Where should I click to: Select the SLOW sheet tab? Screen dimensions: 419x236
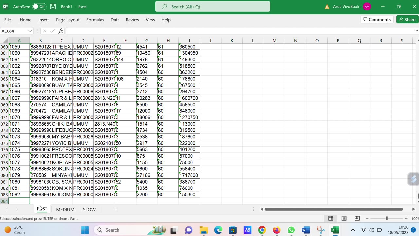[89, 209]
